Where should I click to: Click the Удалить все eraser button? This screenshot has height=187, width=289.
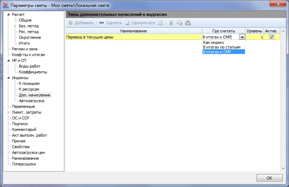coord(140,23)
